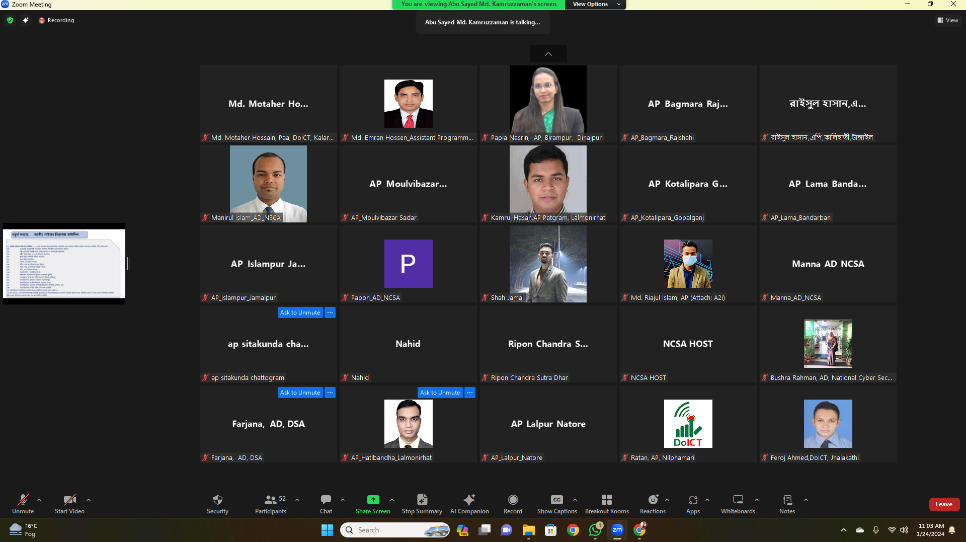The image size is (966, 542).
Task: Open WhatsApp from the taskbar
Action: [x=595, y=530]
